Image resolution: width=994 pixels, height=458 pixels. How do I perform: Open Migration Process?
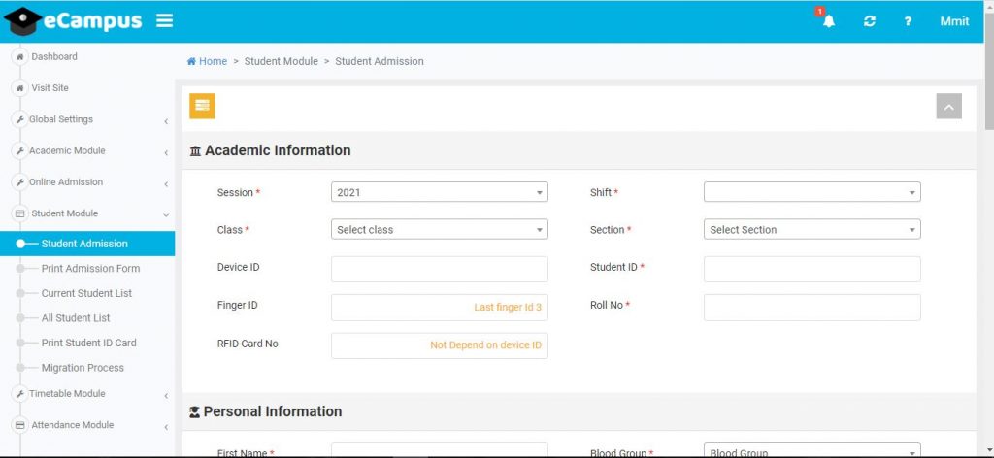83,368
